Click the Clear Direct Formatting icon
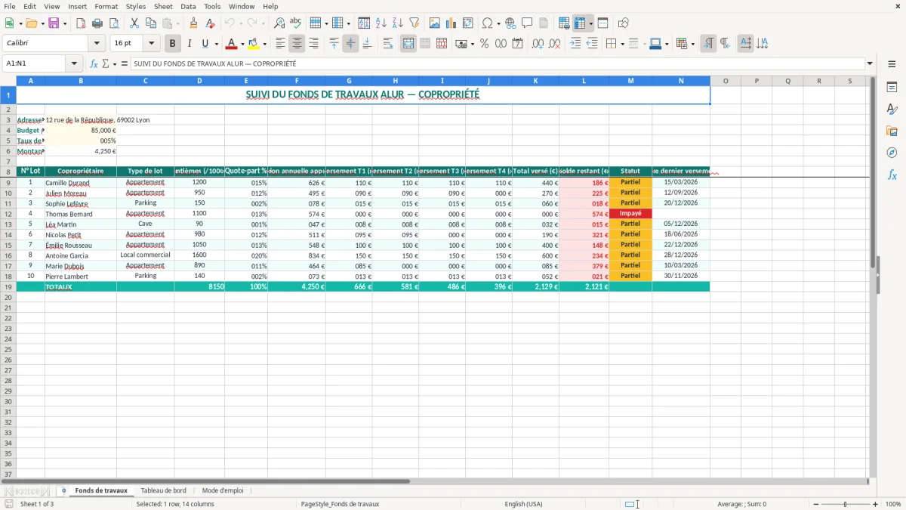 (x=211, y=23)
